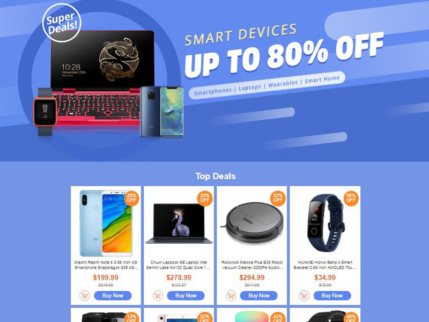Buy Now the Chuwi Lapbook SE laptop
429x322 pixels.
click(x=186, y=296)
